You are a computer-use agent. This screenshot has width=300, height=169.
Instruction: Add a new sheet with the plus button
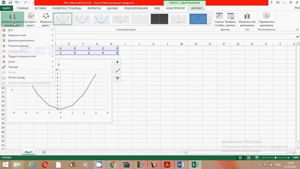(44, 152)
